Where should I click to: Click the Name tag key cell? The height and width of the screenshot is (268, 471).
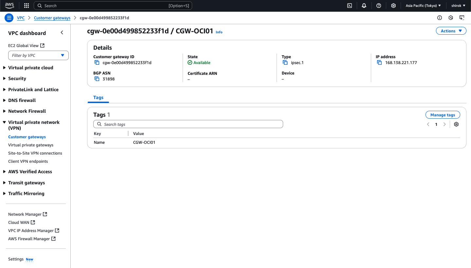click(x=99, y=142)
